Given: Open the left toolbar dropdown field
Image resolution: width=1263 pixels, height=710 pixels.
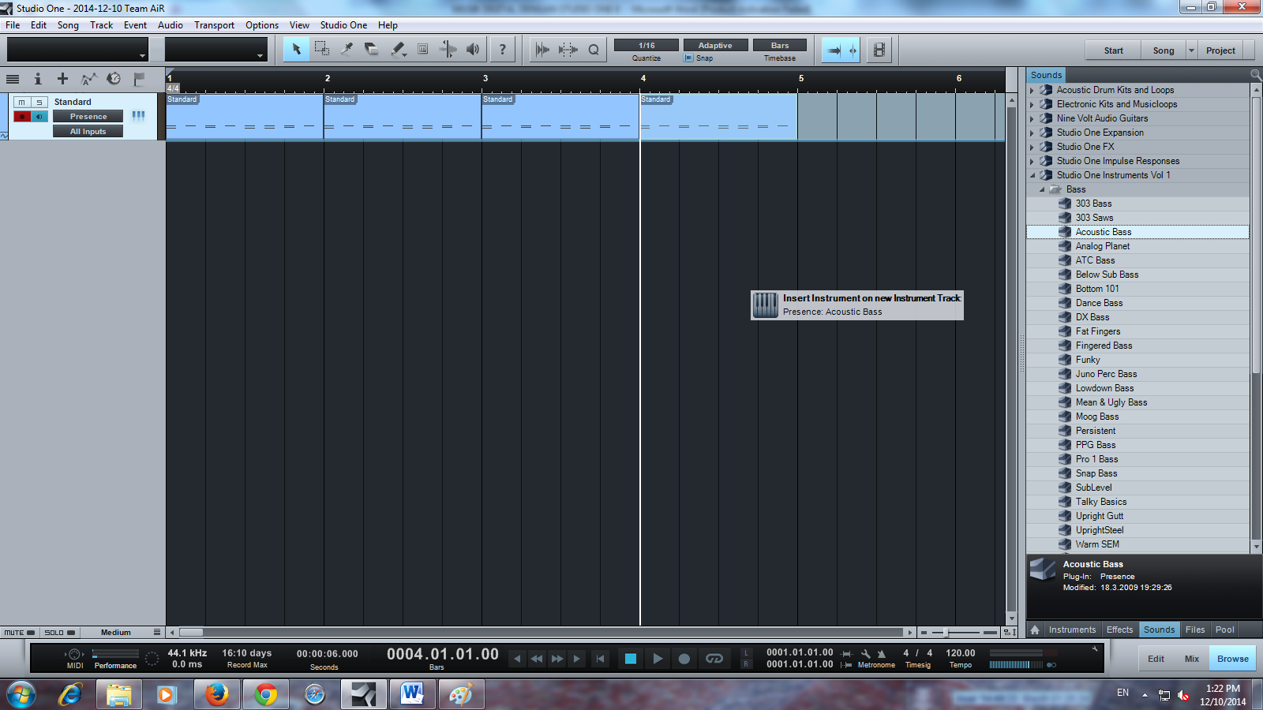Looking at the screenshot, I should click(77, 50).
